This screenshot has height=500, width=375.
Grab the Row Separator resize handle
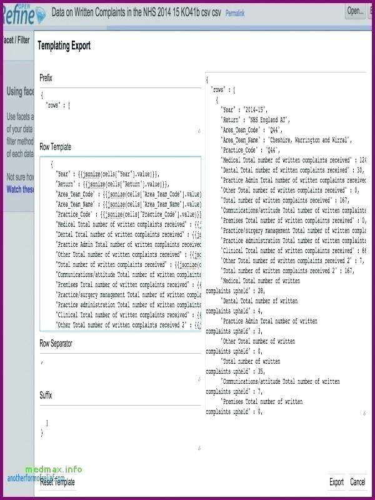tap(199, 379)
